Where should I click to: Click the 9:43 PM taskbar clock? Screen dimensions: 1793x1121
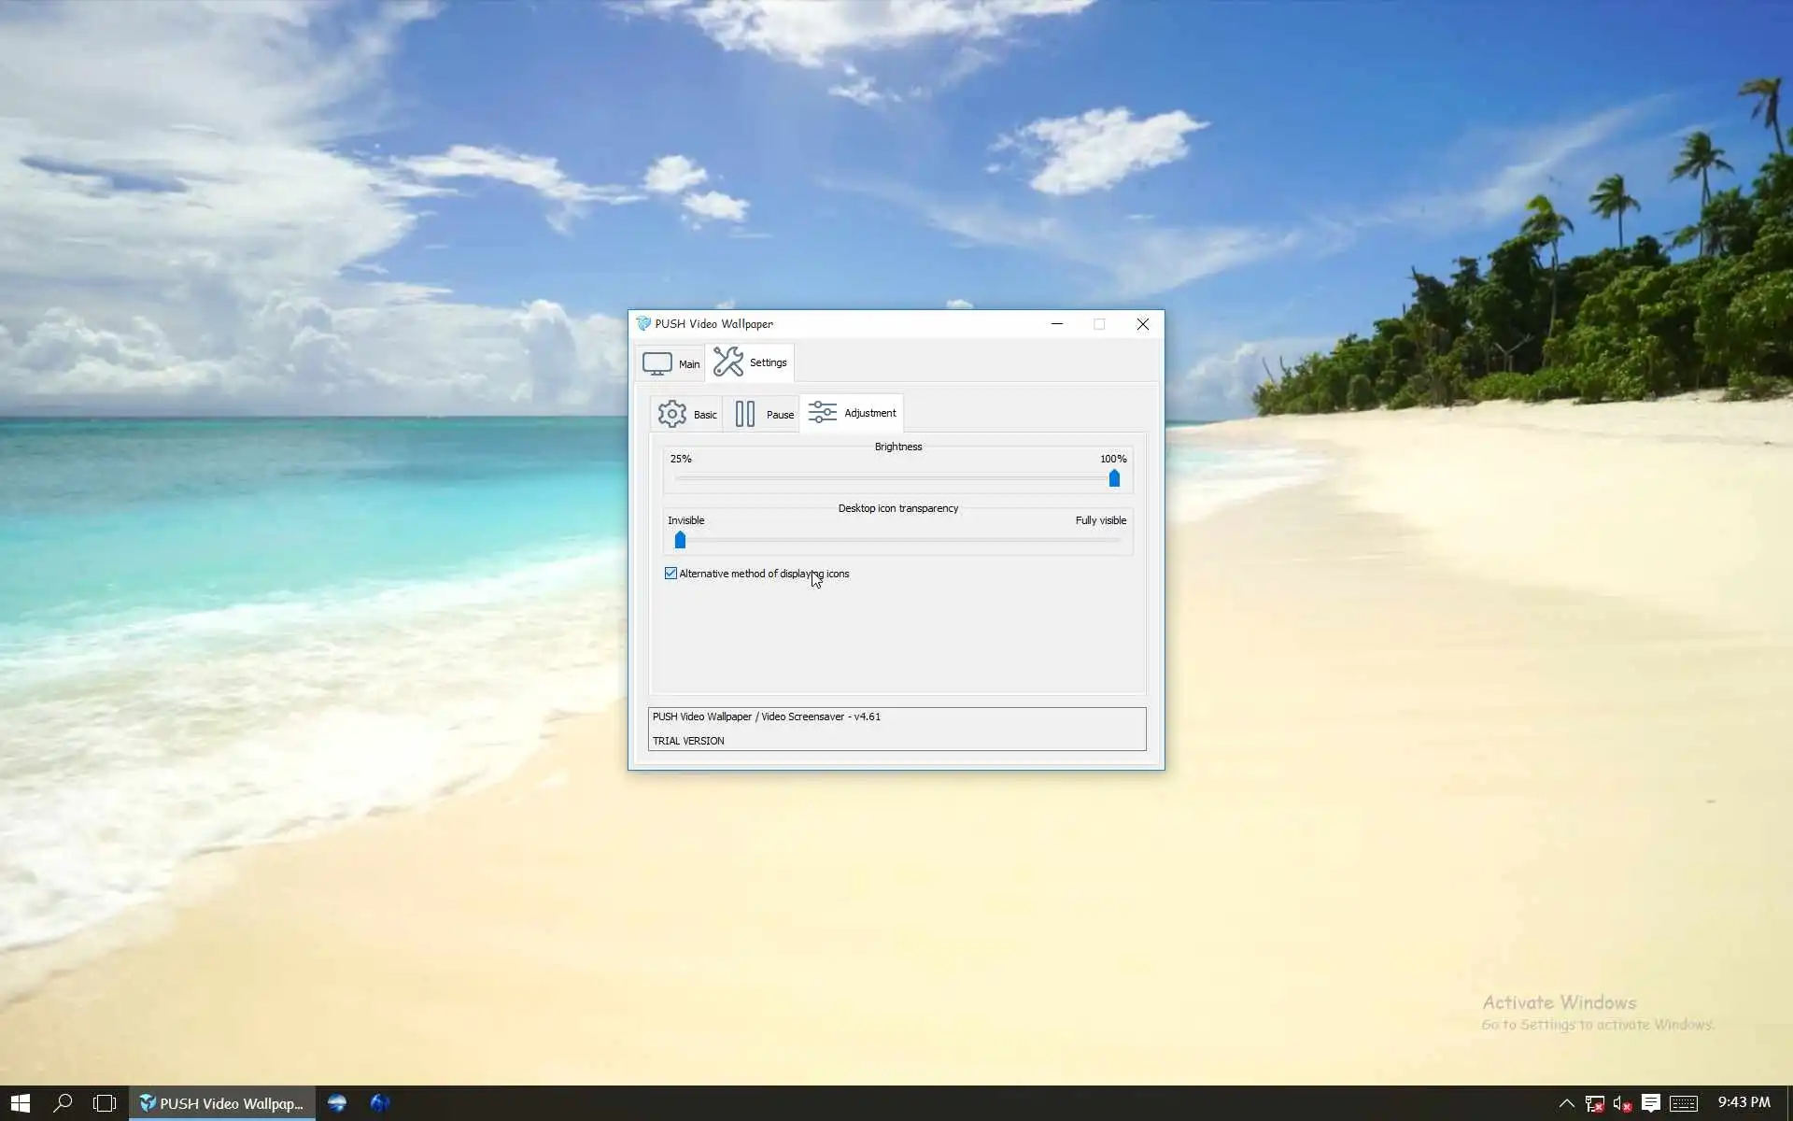point(1744,1102)
